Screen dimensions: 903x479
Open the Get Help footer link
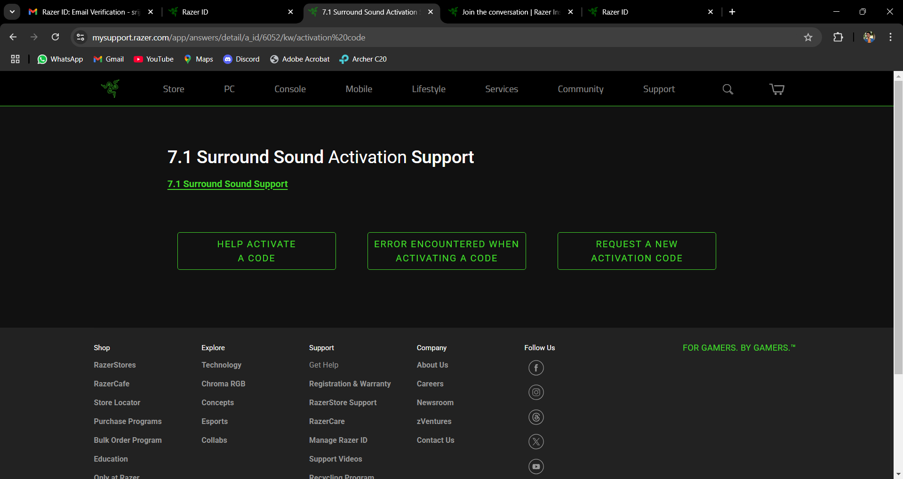tap(324, 365)
